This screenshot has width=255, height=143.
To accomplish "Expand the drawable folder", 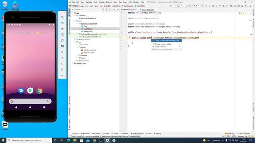I will coord(77,44).
